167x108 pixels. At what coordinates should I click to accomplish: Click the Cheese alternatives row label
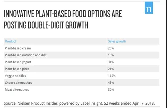18,83
